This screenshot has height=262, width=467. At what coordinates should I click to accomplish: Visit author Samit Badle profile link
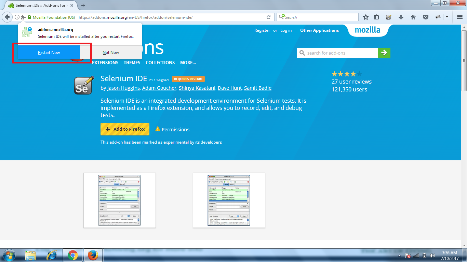(x=258, y=88)
